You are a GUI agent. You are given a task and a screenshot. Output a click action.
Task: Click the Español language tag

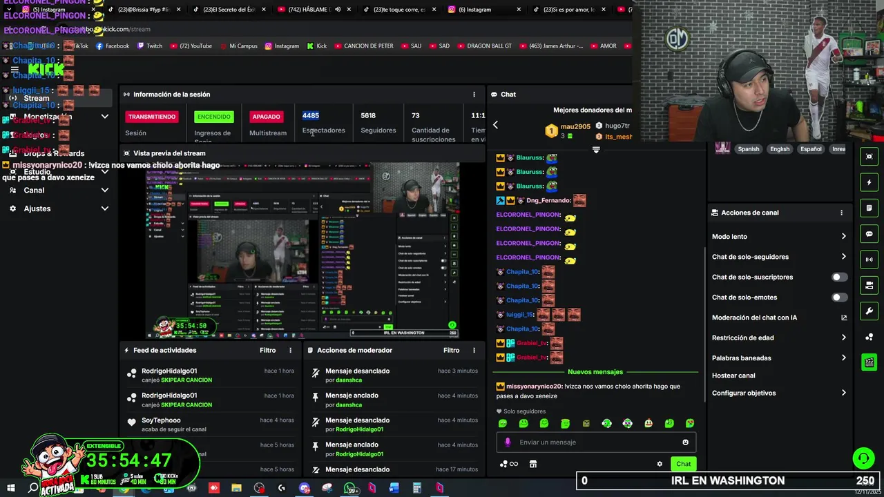[811, 149]
